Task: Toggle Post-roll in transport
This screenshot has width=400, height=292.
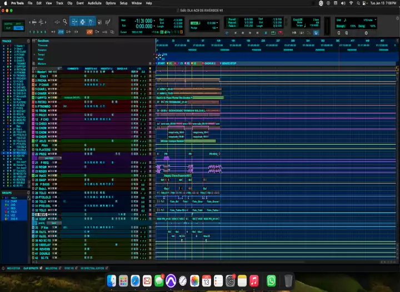Action: tap(232, 22)
